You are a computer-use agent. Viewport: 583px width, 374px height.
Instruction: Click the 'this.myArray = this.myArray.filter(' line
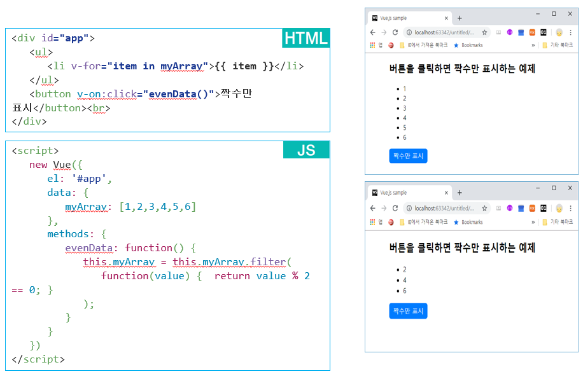point(187,262)
